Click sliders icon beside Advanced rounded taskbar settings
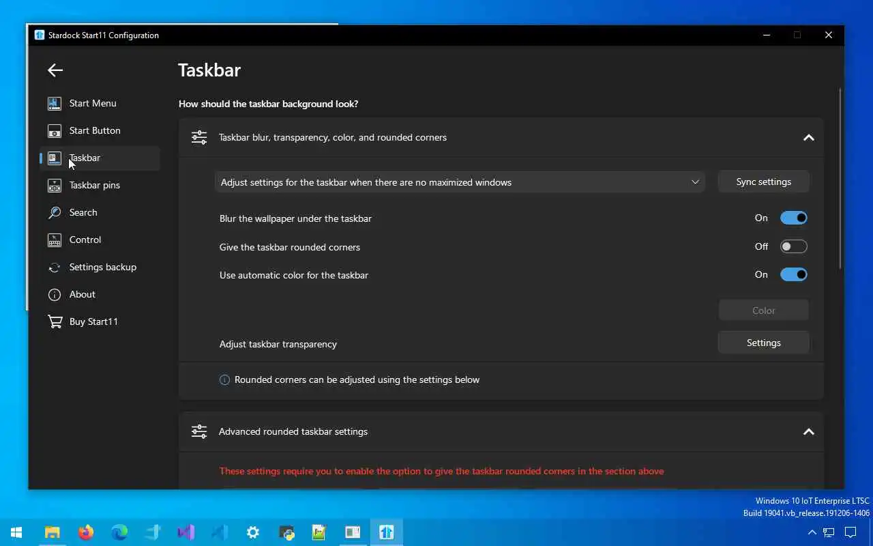Image resolution: width=873 pixels, height=546 pixels. 199,432
